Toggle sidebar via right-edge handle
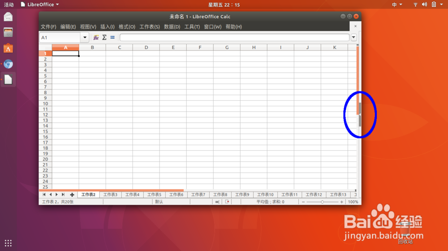The width and height of the screenshot is (448, 251). pyautogui.click(x=360, y=114)
